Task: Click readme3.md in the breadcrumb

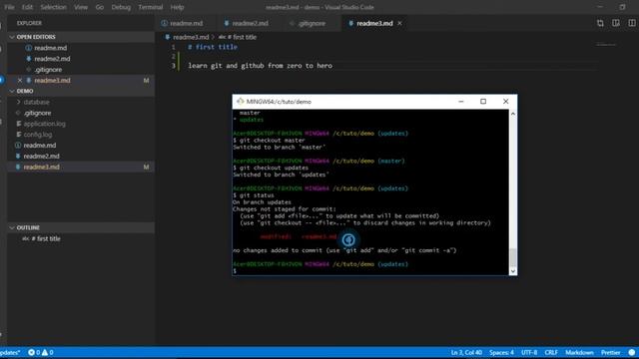Action: 191,37
